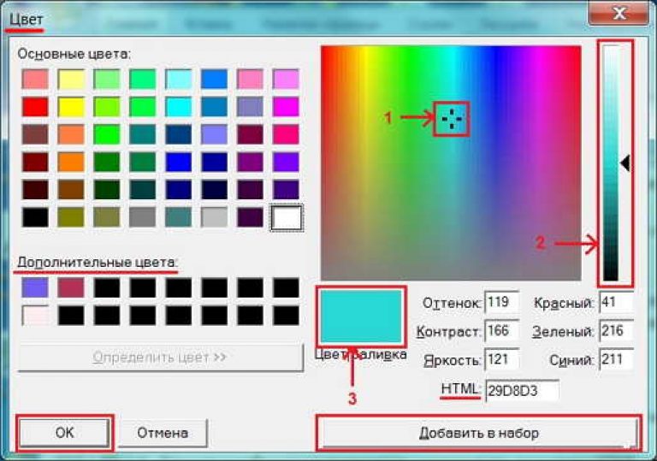Focus the Контраст saturation field
Image resolution: width=657 pixels, height=461 pixels.
pyautogui.click(x=501, y=331)
